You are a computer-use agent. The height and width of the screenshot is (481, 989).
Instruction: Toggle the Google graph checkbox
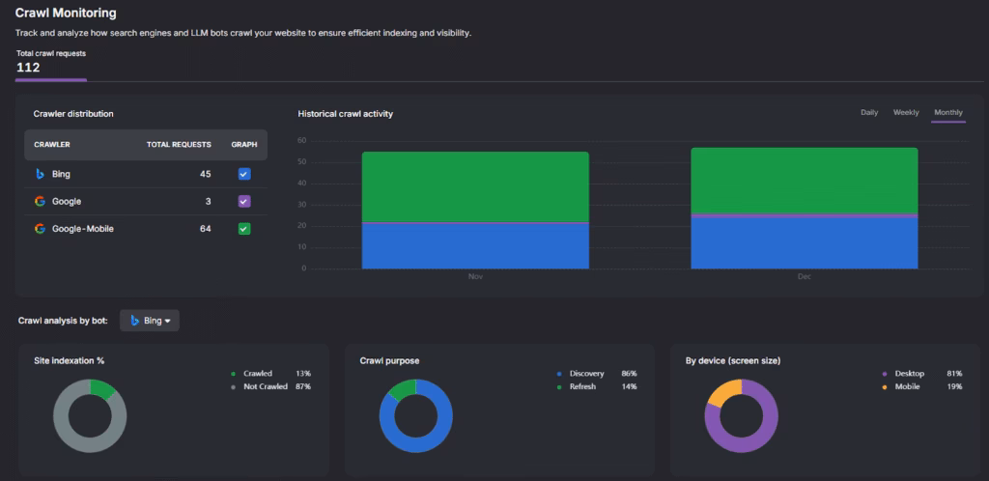coord(244,201)
